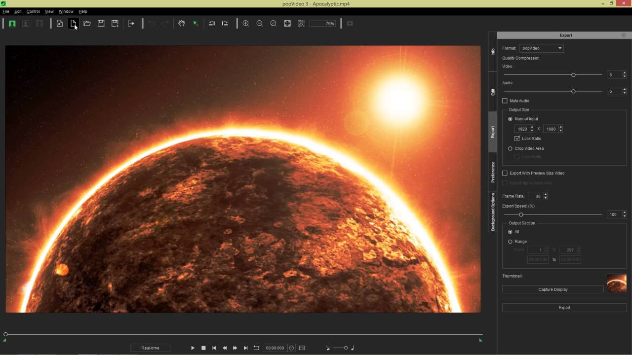This screenshot has height=355, width=632.
Task: Switch to the Info side tab
Action: pyautogui.click(x=493, y=52)
